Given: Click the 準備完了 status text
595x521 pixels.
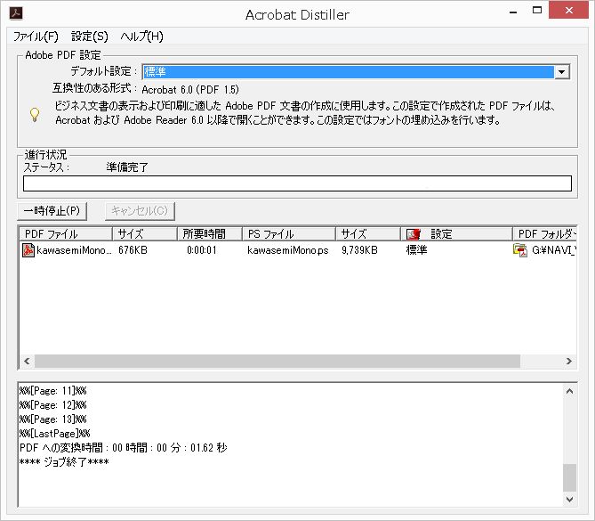Looking at the screenshot, I should 127,167.
